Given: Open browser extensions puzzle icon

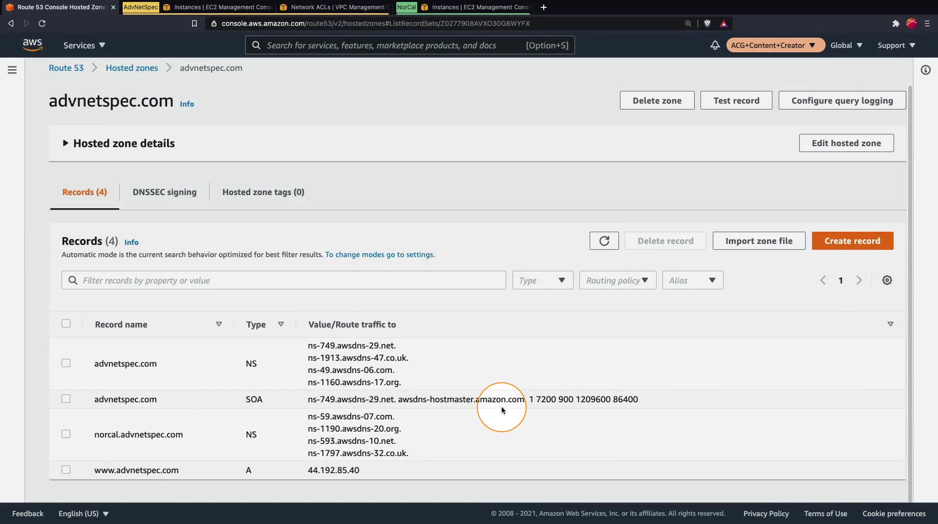Looking at the screenshot, I should (895, 23).
